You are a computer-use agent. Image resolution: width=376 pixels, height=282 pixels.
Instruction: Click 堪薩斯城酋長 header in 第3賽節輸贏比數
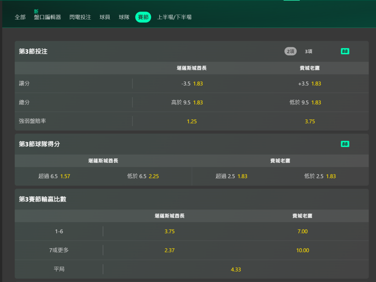click(170, 216)
